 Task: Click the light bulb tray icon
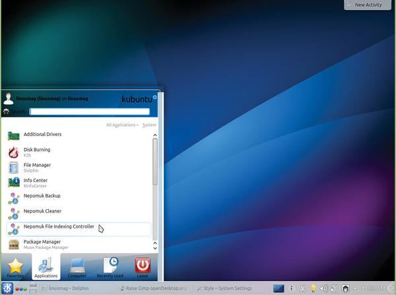(313, 288)
